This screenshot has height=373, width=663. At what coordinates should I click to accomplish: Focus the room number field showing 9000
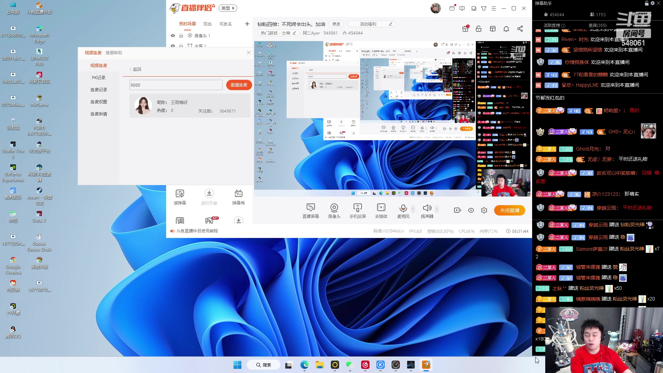coord(176,85)
